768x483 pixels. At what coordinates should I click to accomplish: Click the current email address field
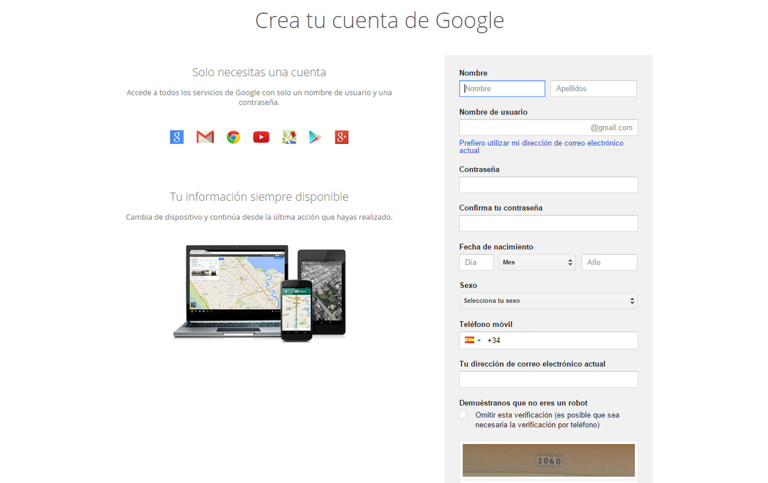pos(548,379)
